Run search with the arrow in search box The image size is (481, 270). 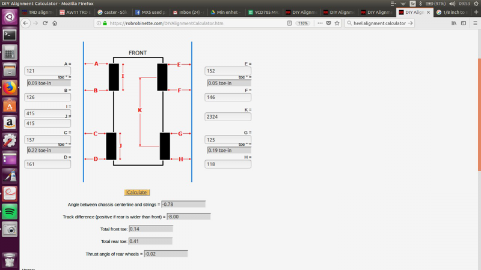pos(411,23)
